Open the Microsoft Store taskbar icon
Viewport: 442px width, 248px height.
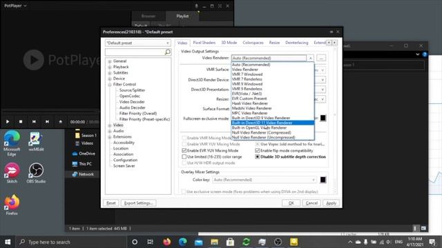pos(230,242)
